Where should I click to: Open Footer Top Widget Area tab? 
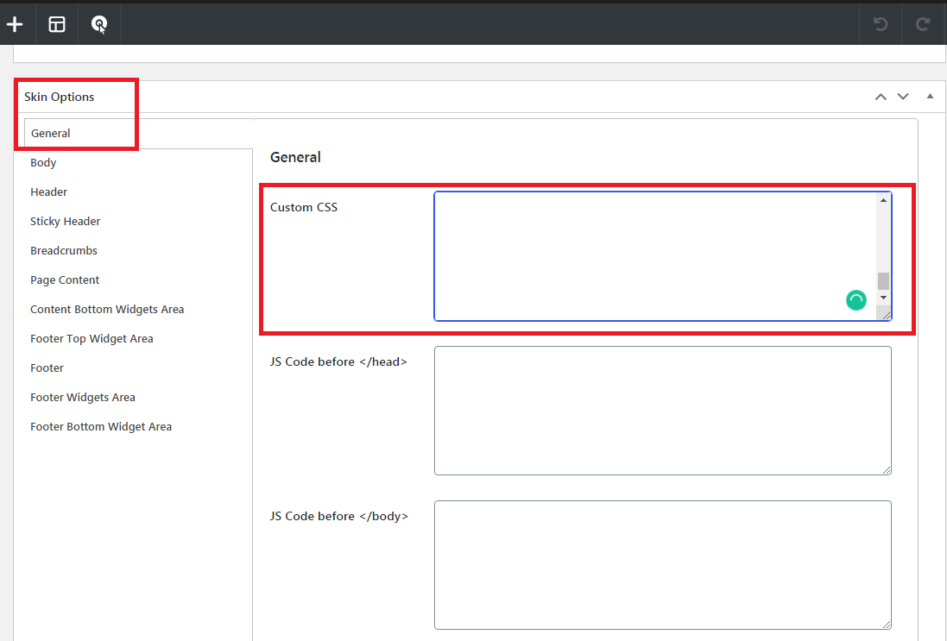92,338
